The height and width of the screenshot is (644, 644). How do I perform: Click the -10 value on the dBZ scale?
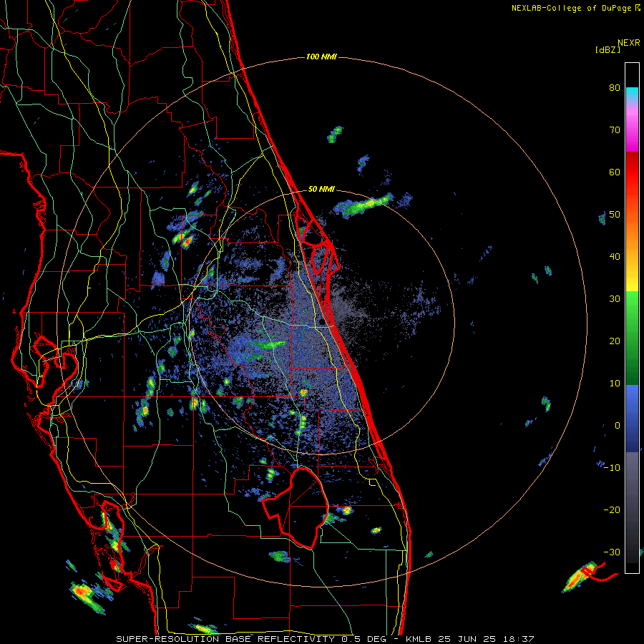pyautogui.click(x=612, y=468)
